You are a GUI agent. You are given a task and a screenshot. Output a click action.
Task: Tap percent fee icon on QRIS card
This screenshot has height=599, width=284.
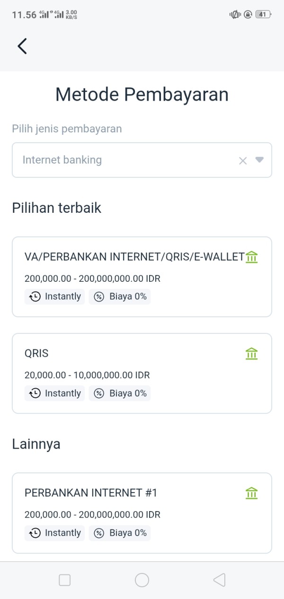point(99,393)
